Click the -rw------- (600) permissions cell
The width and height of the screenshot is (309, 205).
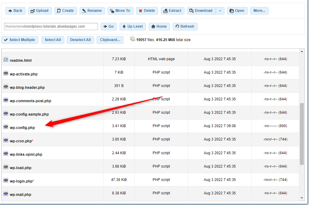pyautogui.click(x=275, y=126)
